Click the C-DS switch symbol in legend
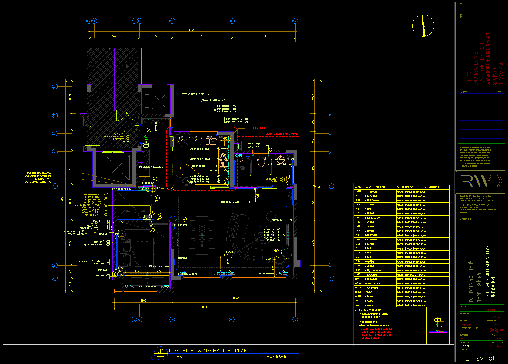This screenshot has width=508, height=364. tap(358, 244)
